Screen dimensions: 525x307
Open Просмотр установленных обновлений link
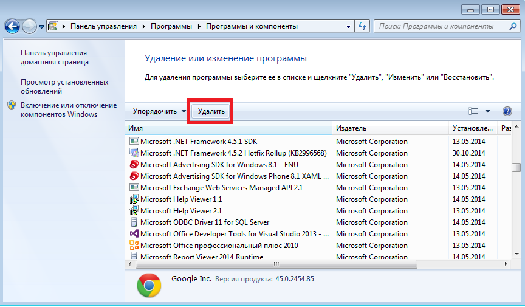[64, 86]
